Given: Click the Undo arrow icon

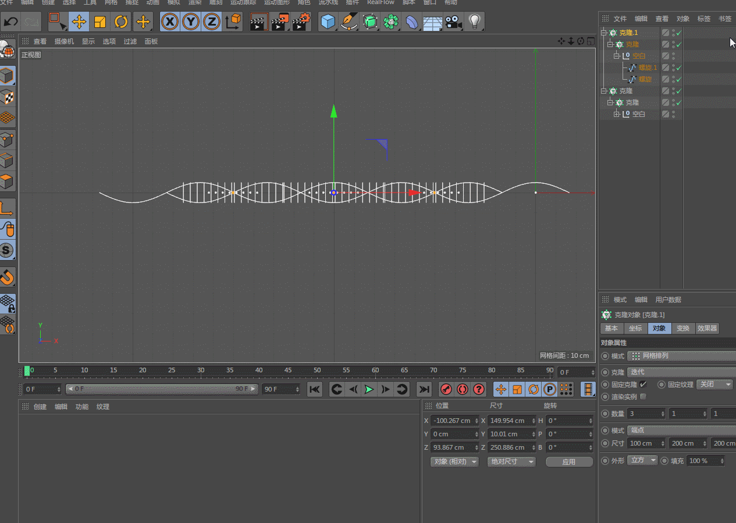Looking at the screenshot, I should click(x=11, y=22).
